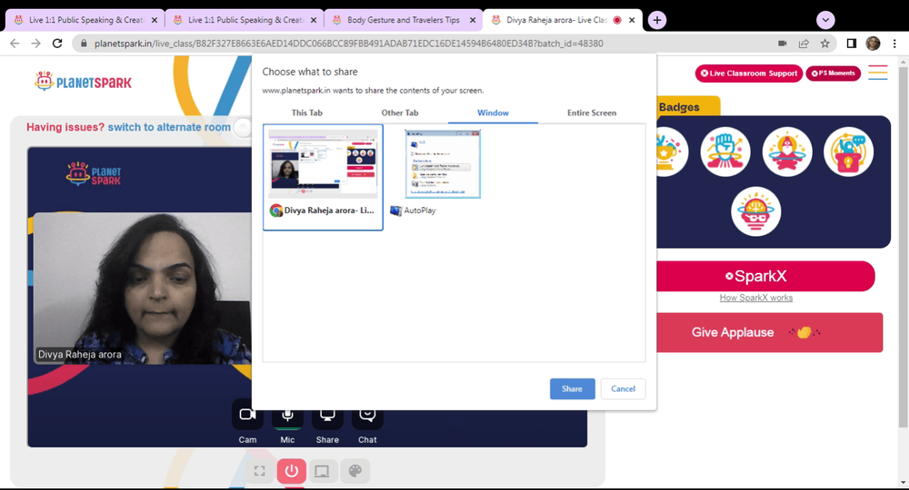Click the browser address bar URL
Viewport: 909px width, 490px height.
pos(348,44)
